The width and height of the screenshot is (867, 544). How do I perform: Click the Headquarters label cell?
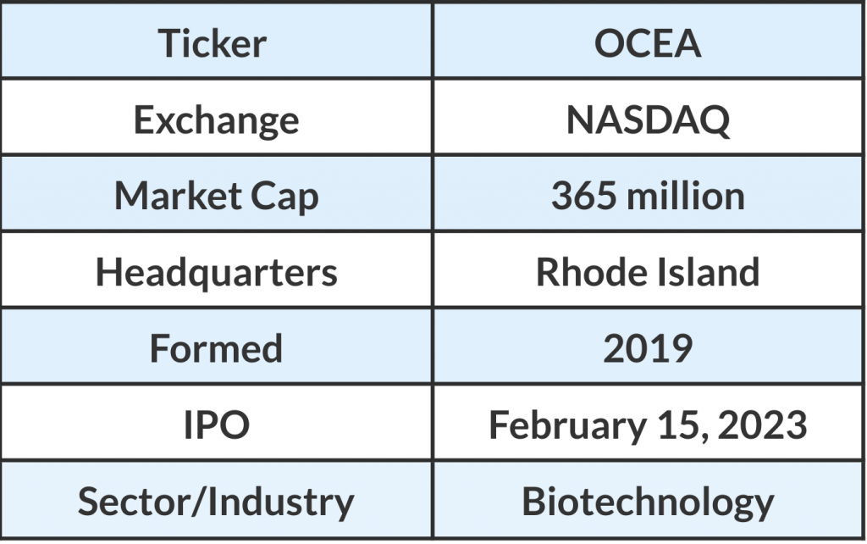216,273
